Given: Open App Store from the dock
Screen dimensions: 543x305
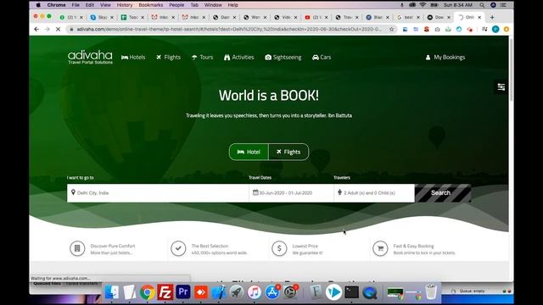Looking at the screenshot, I should point(272,292).
